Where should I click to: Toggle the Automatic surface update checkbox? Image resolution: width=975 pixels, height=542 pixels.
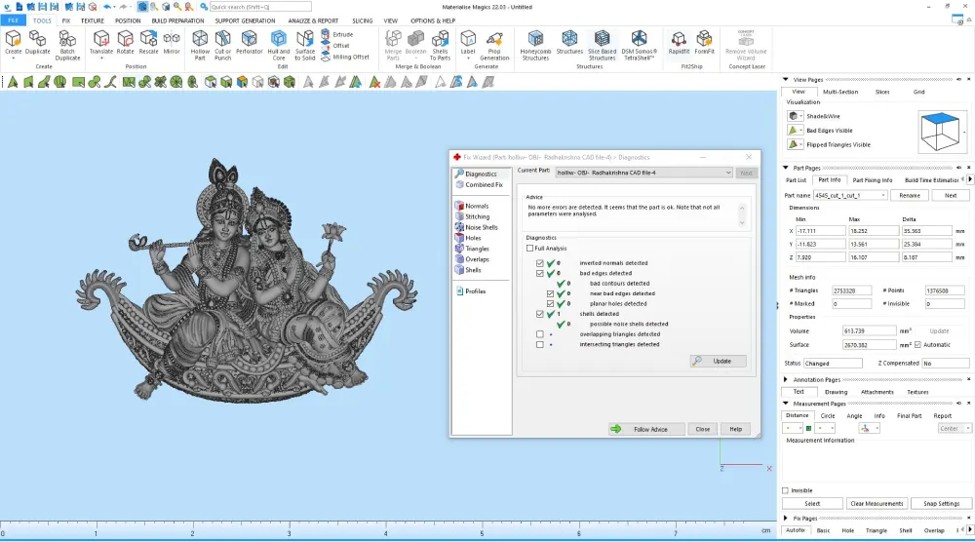(917, 344)
